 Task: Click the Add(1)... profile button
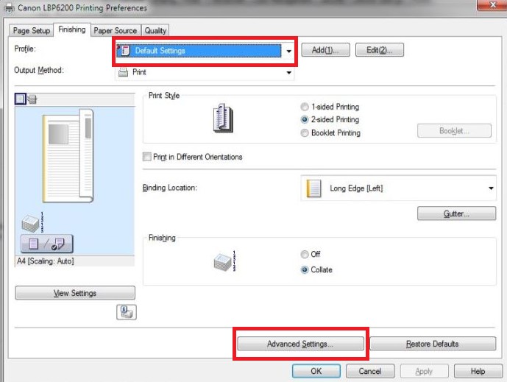pyautogui.click(x=325, y=50)
